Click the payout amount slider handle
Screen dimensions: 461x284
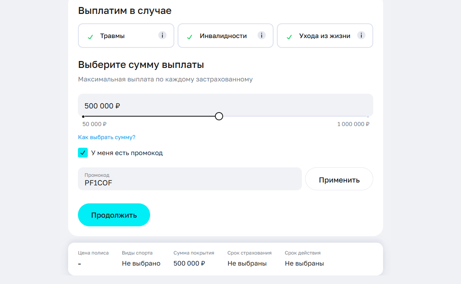(x=219, y=116)
